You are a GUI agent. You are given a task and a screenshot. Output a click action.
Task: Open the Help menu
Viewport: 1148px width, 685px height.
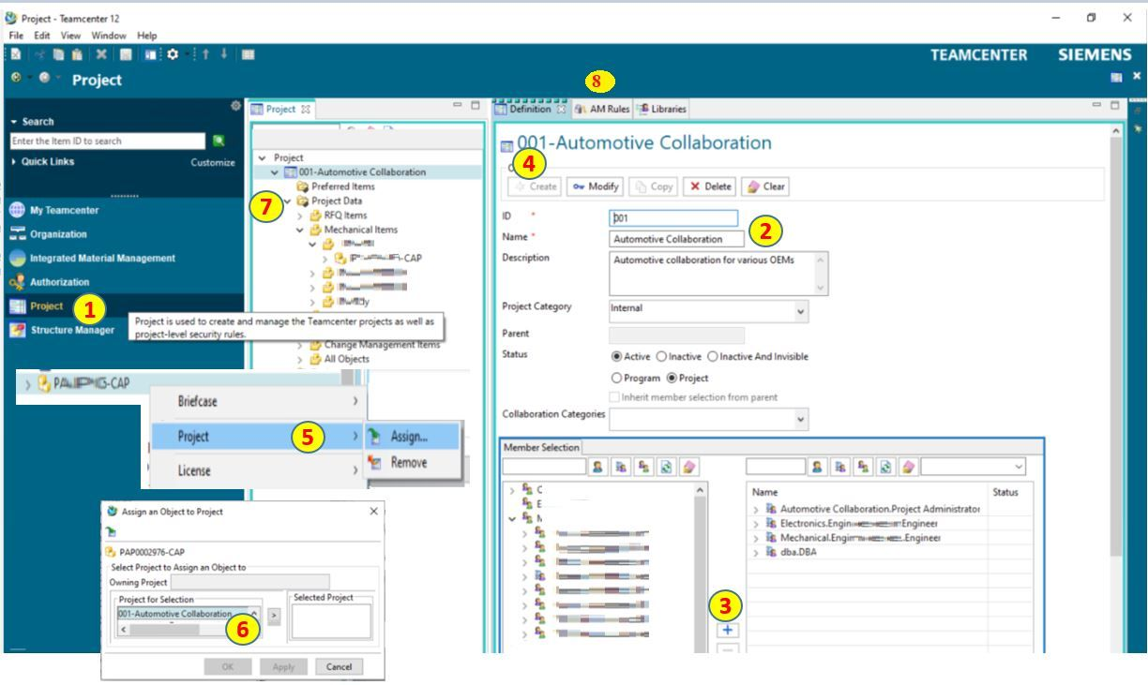pyautogui.click(x=147, y=36)
